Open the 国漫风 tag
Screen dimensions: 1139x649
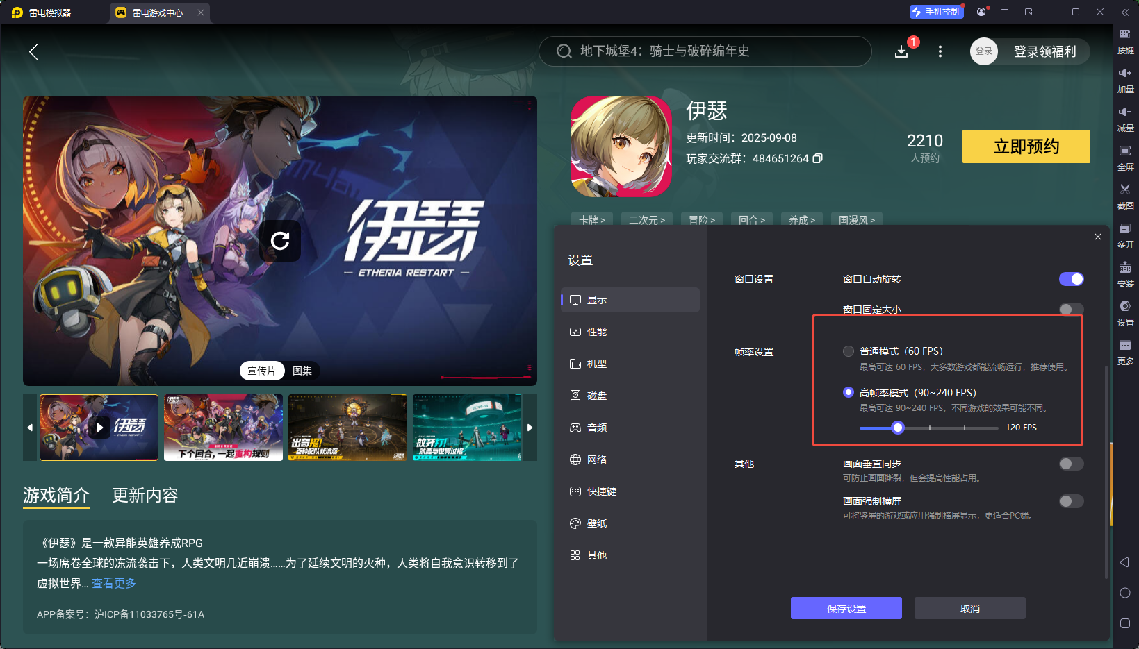(x=857, y=219)
